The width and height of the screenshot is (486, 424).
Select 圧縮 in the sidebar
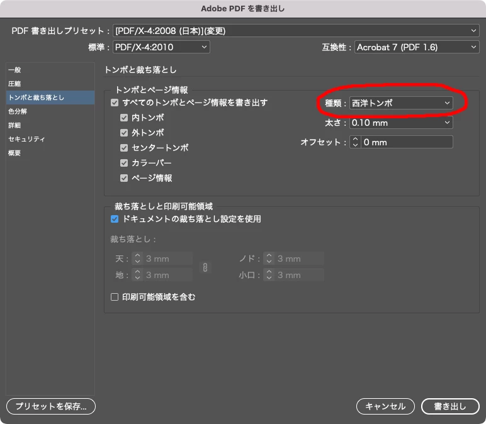(50, 84)
